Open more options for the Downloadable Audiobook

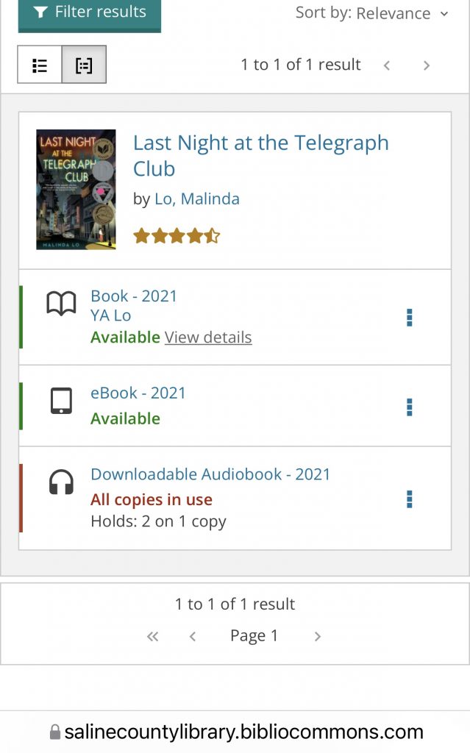[410, 499]
